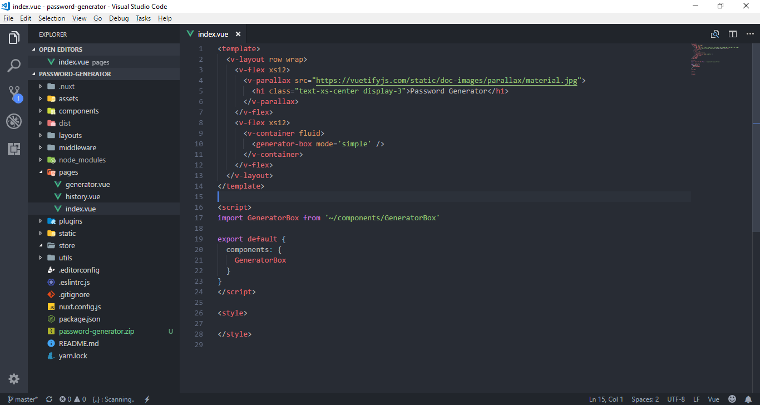
Task: Open the Selection menu
Action: click(52, 18)
